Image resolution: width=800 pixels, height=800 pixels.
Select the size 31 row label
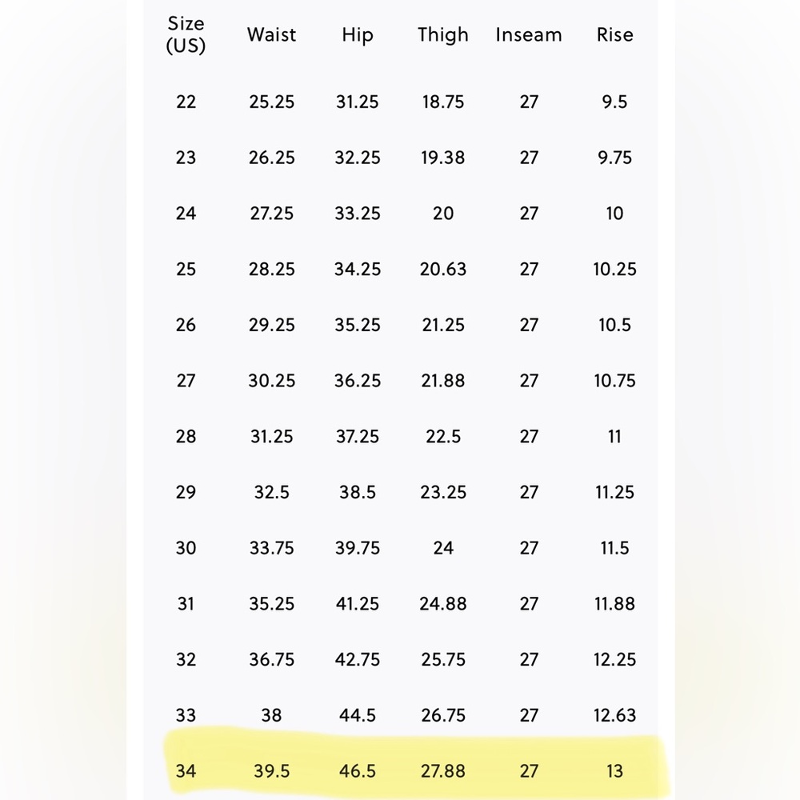point(186,603)
